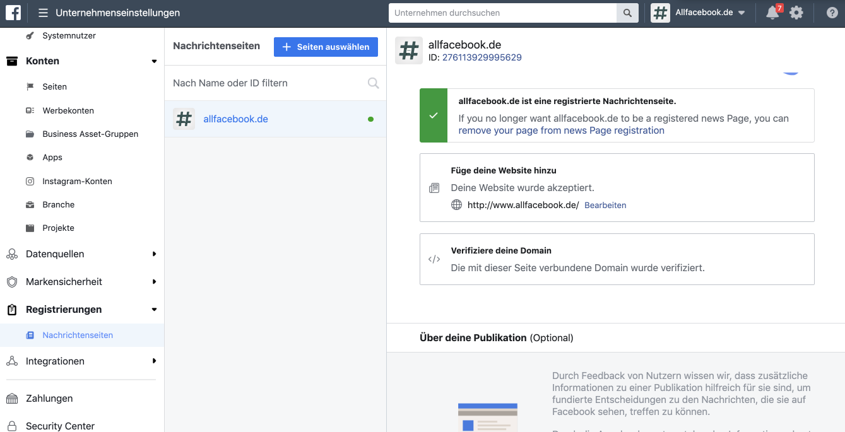Click the http://www.allfacebook.de/ URL text

pyautogui.click(x=523, y=205)
